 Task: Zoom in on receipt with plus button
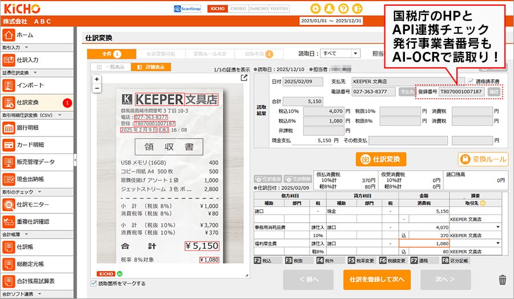coord(97,79)
